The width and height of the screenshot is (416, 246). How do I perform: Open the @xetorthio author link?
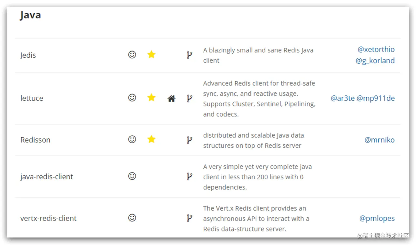point(376,49)
